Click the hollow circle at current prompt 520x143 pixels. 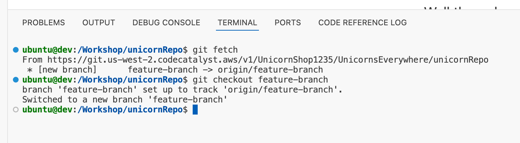(x=15, y=110)
